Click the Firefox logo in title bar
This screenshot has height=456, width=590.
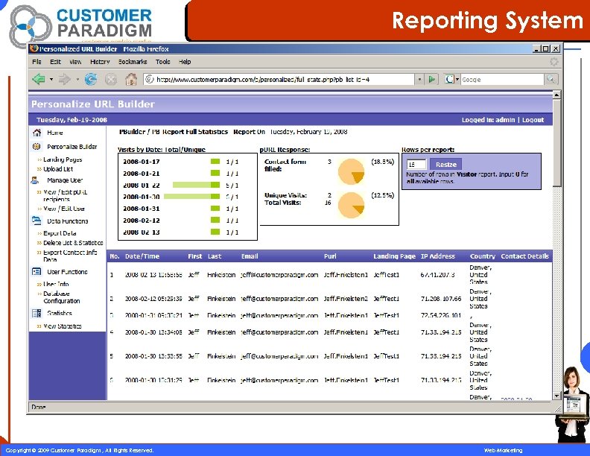[x=34, y=48]
